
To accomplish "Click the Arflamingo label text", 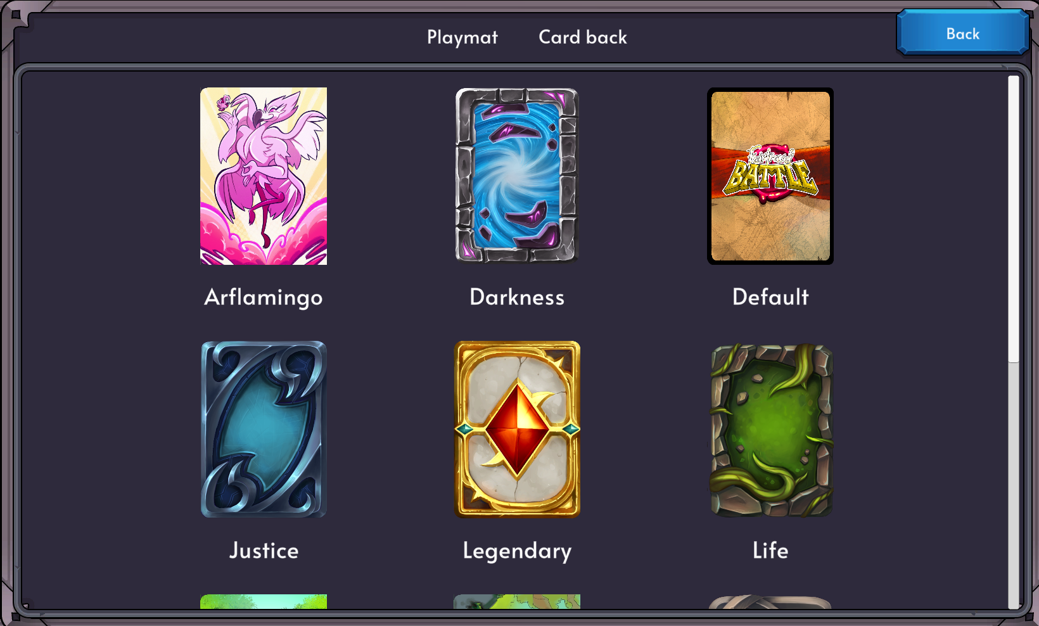I will [x=264, y=298].
